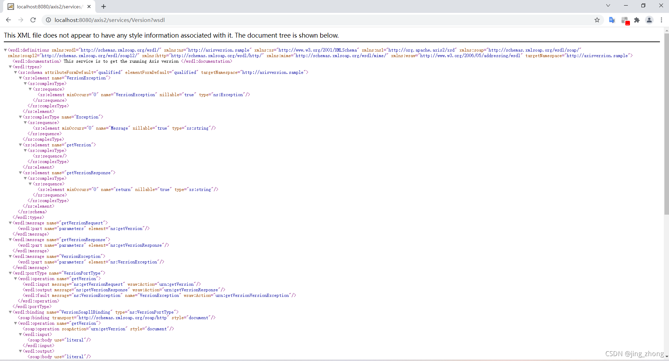Click the browser Back arrow
Viewport: 669px width, 361px height.
(8, 20)
